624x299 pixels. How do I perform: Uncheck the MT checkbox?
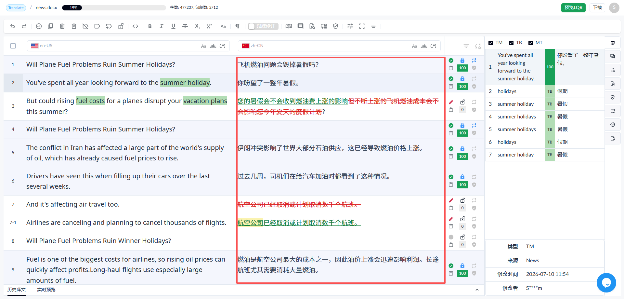point(531,43)
